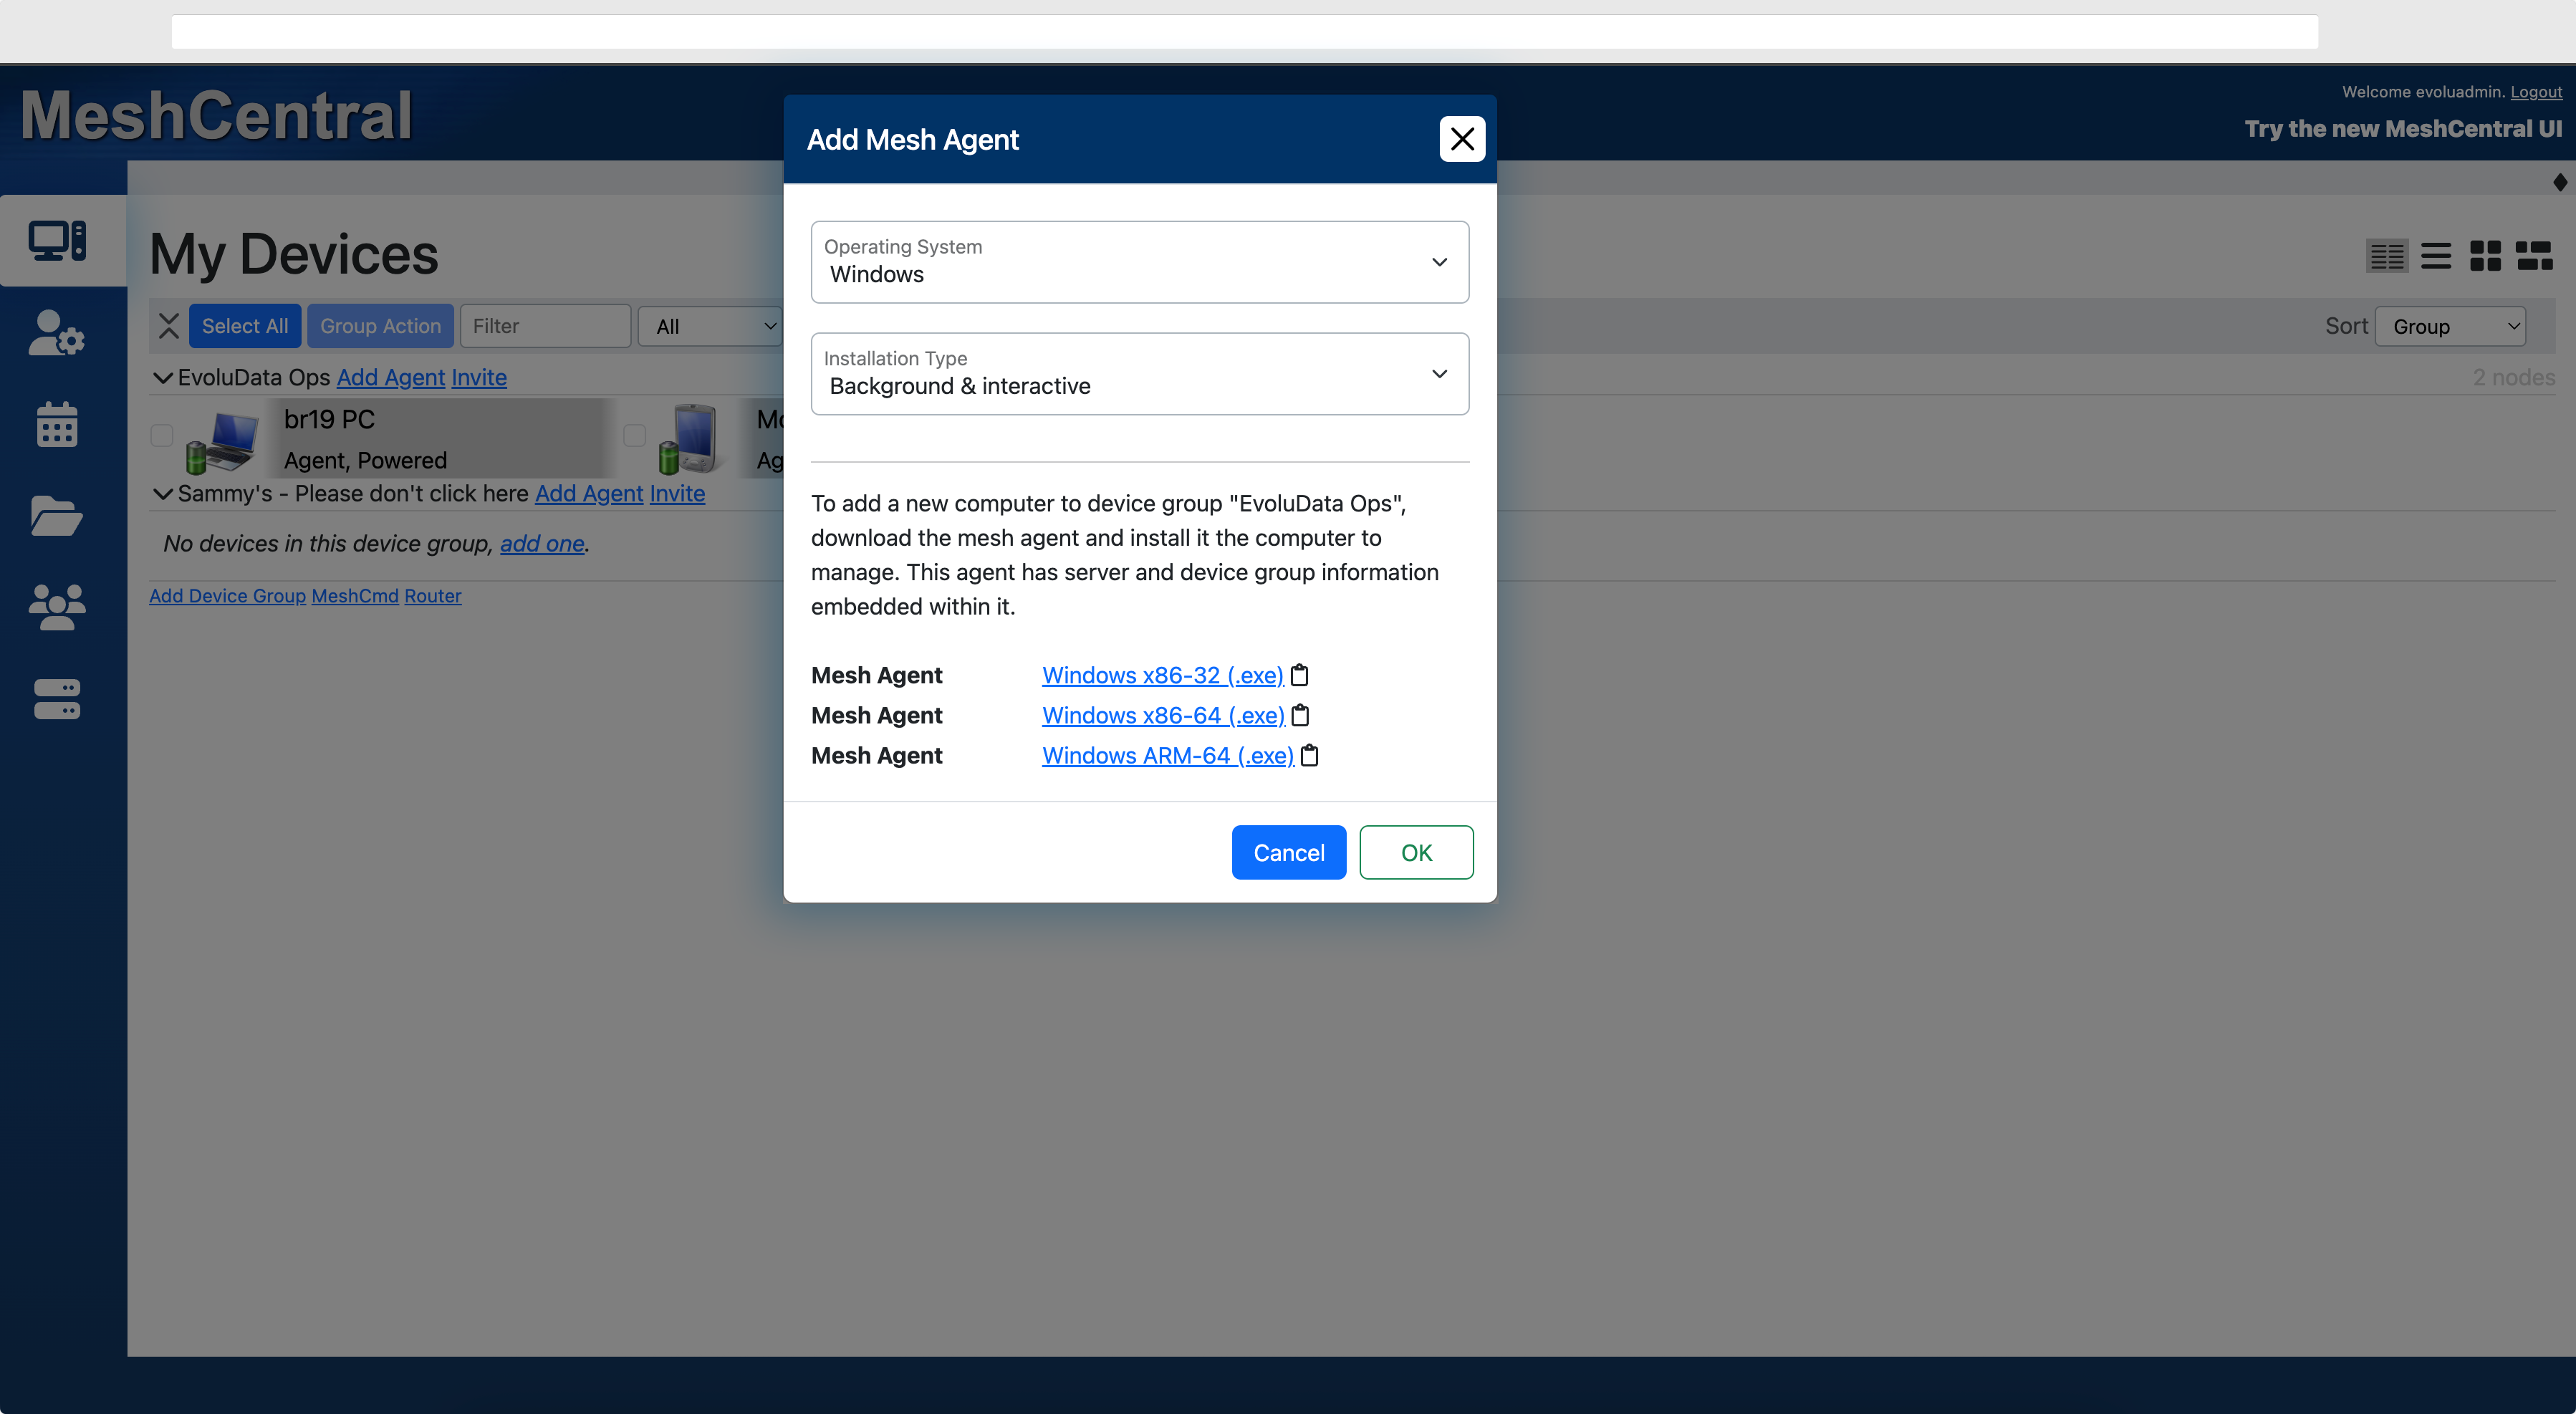Cancel the Add Mesh Agent dialog

click(x=1289, y=853)
